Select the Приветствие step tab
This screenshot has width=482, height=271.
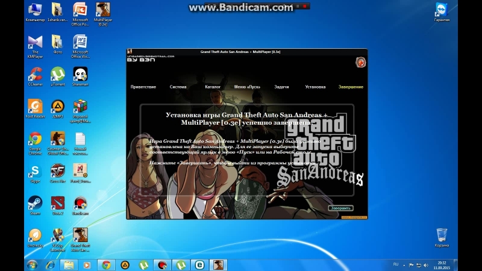pyautogui.click(x=143, y=87)
